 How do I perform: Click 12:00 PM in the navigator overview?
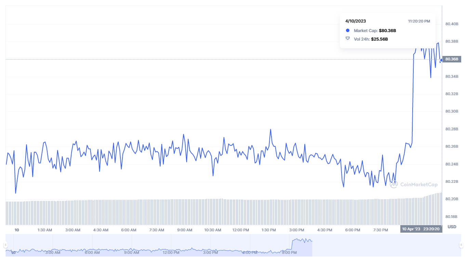pos(171,252)
